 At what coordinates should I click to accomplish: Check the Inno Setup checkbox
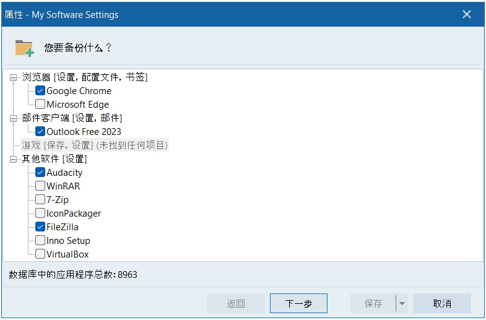(40, 241)
